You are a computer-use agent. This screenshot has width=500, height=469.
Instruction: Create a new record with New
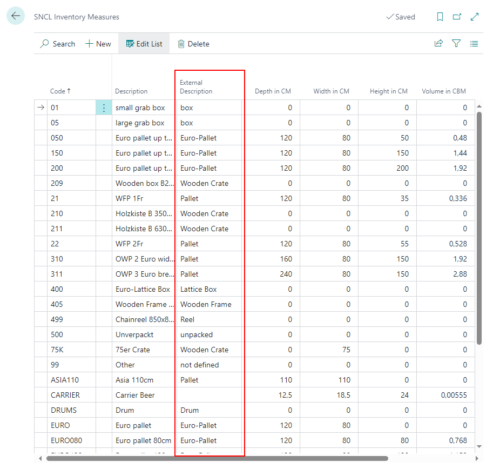click(98, 44)
